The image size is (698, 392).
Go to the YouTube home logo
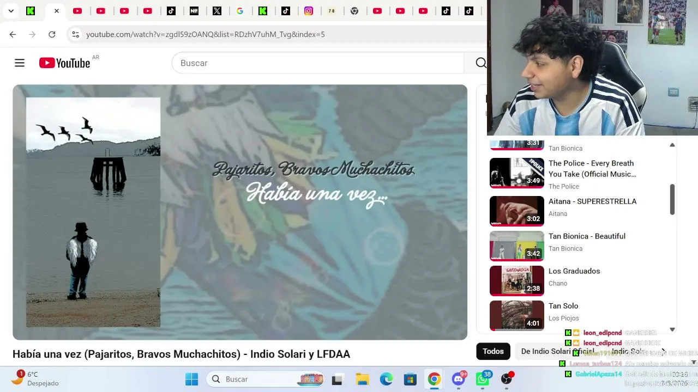[64, 63]
